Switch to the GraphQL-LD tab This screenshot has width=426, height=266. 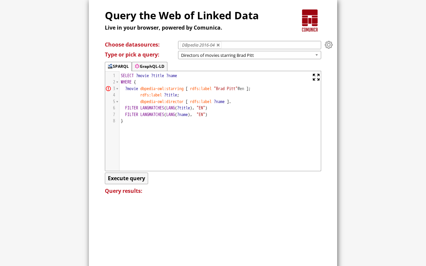click(x=149, y=66)
